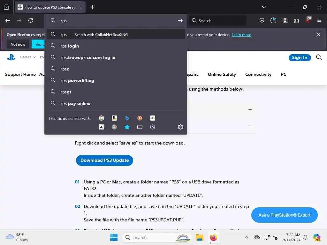Open the extensions puzzle icon
The width and height of the screenshot is (327, 245).
296,20
